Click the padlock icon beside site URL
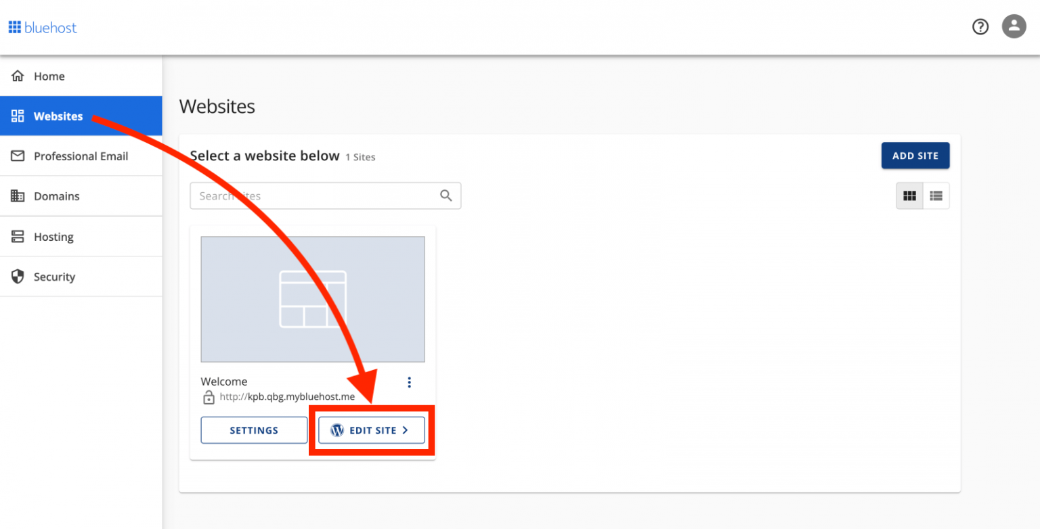Viewport: 1040px width, 529px height. point(209,397)
